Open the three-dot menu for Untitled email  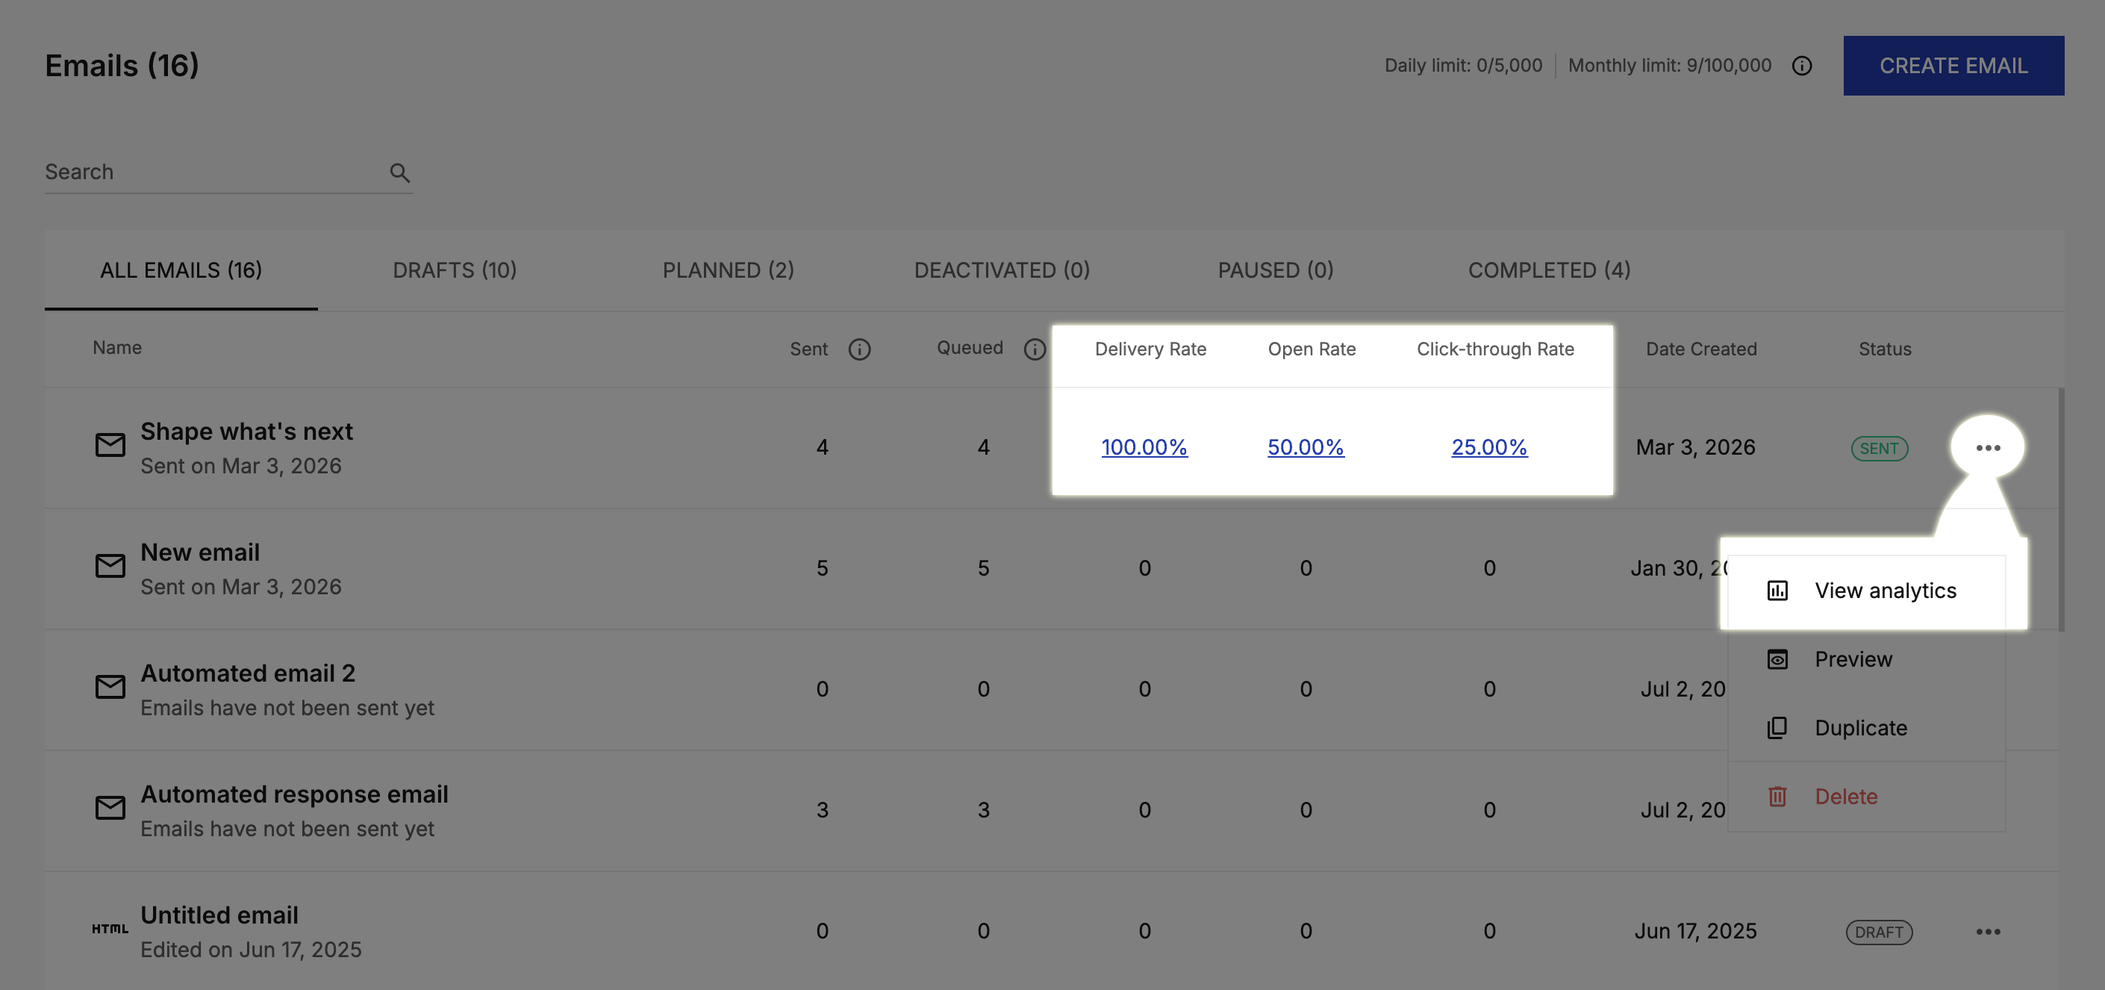(1986, 931)
